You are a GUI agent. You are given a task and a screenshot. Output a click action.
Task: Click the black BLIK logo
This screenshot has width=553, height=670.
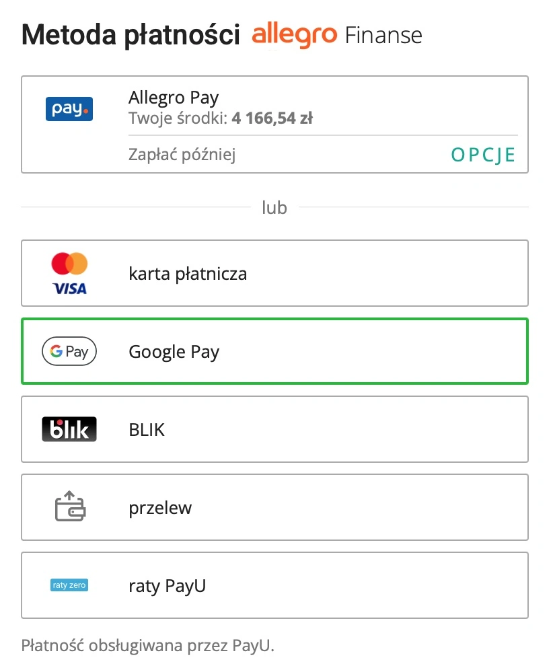point(69,429)
